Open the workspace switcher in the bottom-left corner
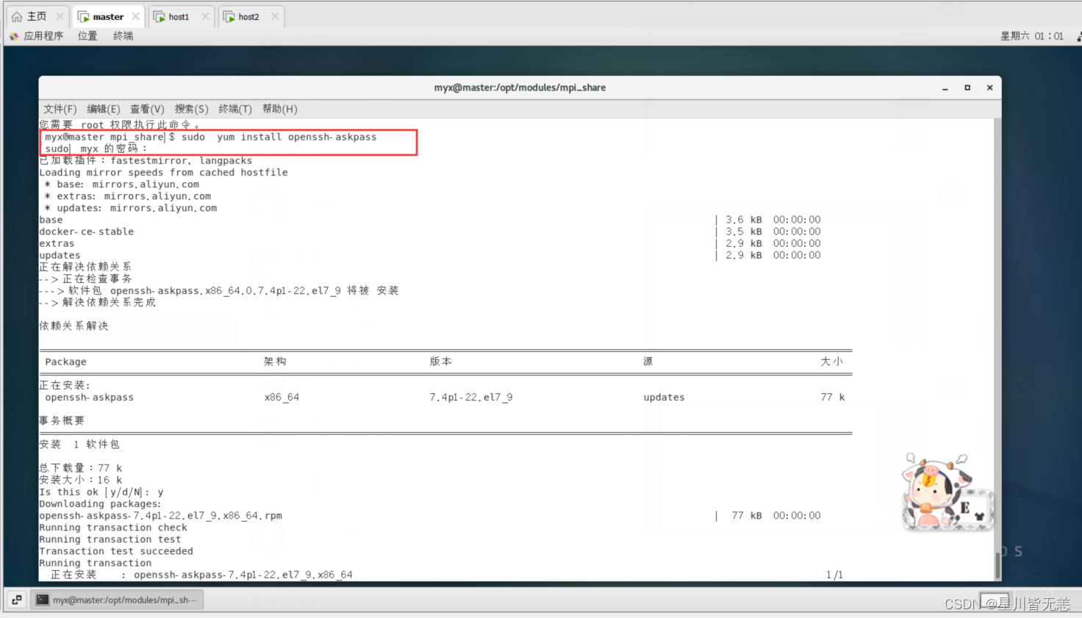The width and height of the screenshot is (1082, 618). (x=15, y=600)
